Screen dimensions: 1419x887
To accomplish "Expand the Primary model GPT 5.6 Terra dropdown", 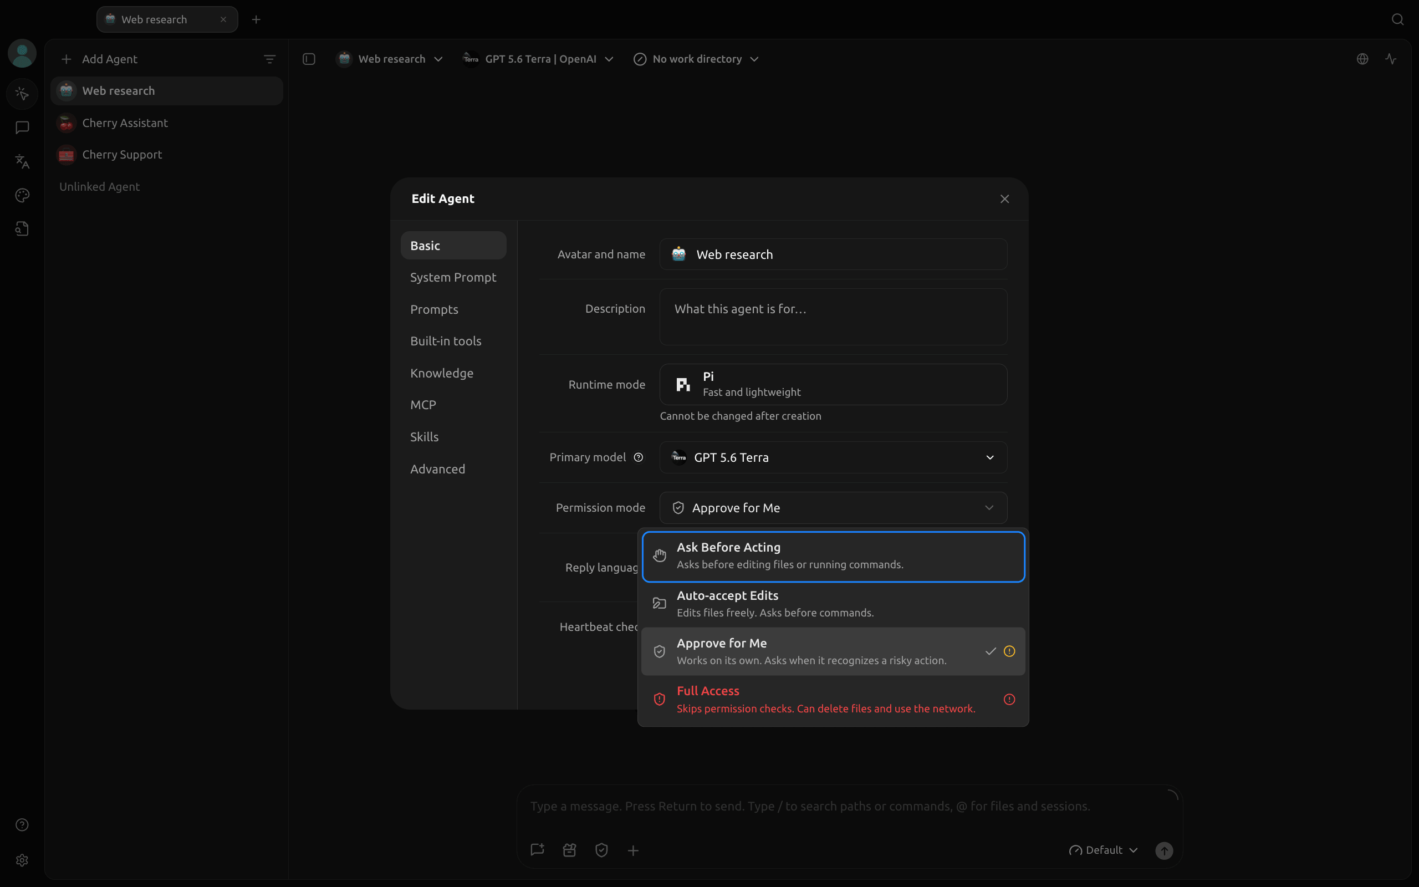I will 833,457.
